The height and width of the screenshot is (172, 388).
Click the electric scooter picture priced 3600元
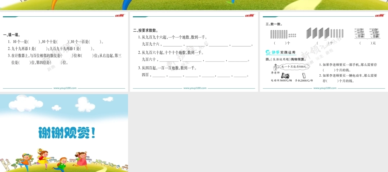tap(286, 76)
